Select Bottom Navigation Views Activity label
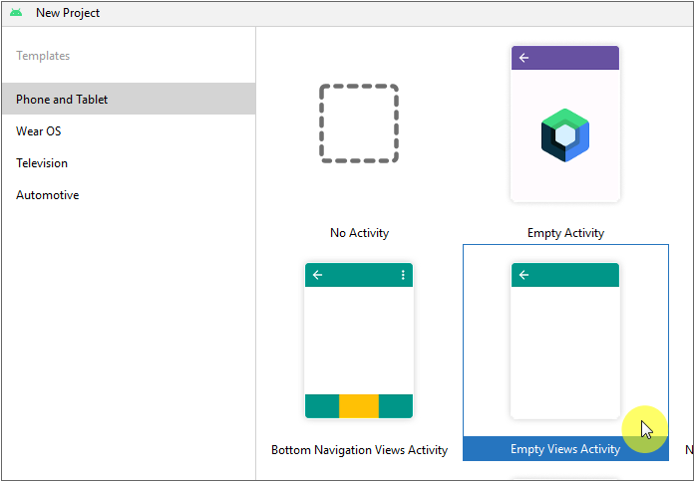The height and width of the screenshot is (481, 694). [359, 450]
